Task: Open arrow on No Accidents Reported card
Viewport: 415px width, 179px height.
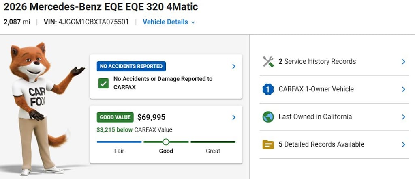Action: [x=234, y=66]
